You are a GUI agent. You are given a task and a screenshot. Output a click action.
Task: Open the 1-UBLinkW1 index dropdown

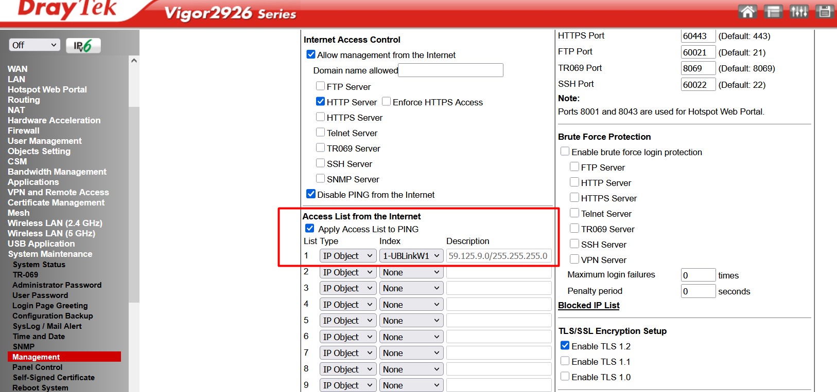[x=411, y=256]
